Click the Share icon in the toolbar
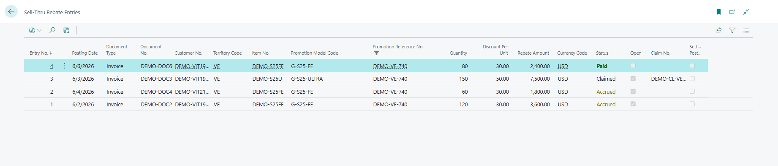 pyautogui.click(x=718, y=30)
